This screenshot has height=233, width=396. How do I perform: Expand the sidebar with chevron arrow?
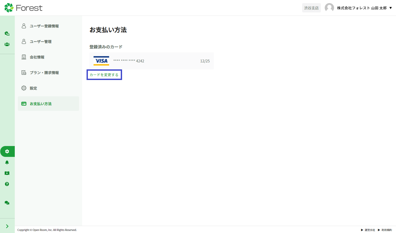(7, 226)
